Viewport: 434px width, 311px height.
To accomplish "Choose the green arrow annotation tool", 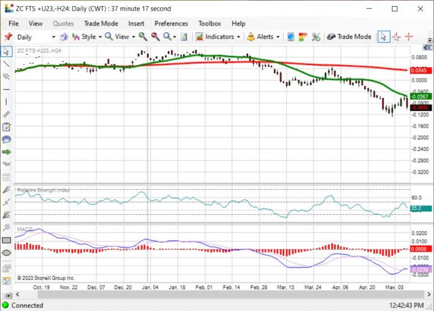I will [x=6, y=152].
